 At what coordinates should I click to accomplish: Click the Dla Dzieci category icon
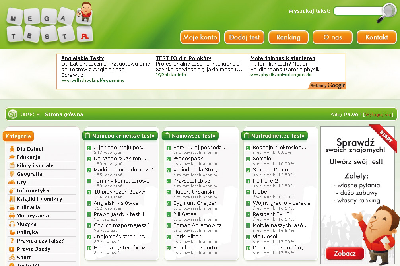12,149
